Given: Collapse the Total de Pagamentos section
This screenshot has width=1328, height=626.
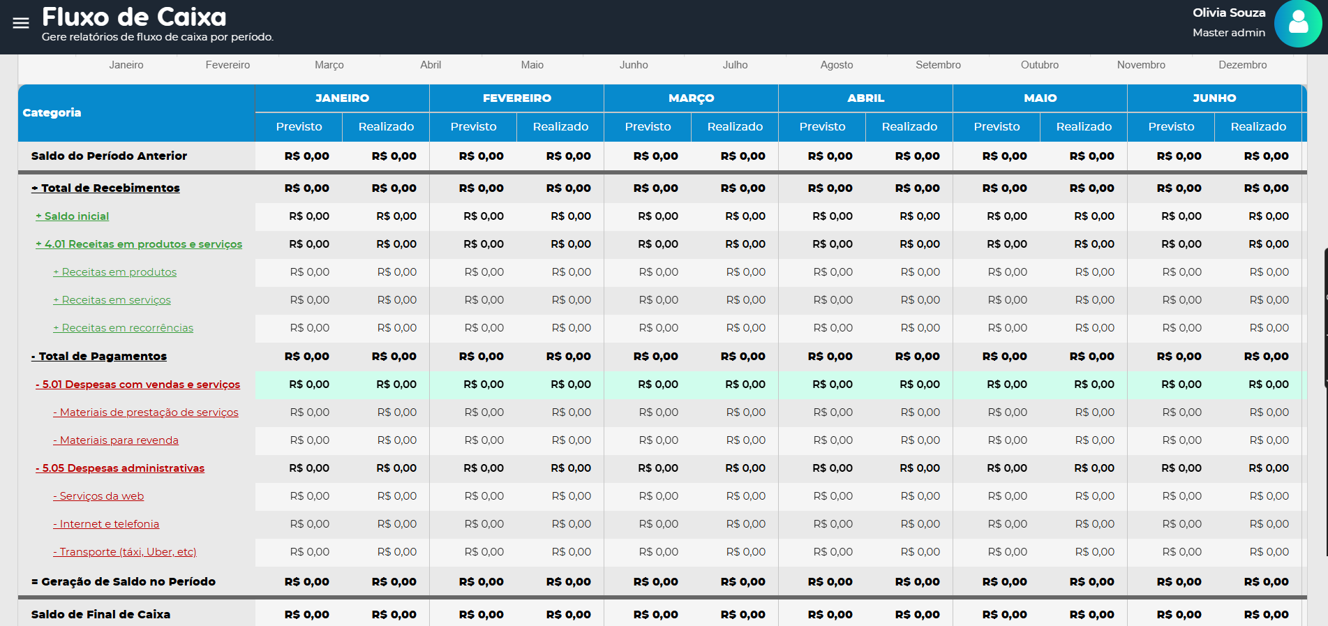Looking at the screenshot, I should click(x=99, y=356).
